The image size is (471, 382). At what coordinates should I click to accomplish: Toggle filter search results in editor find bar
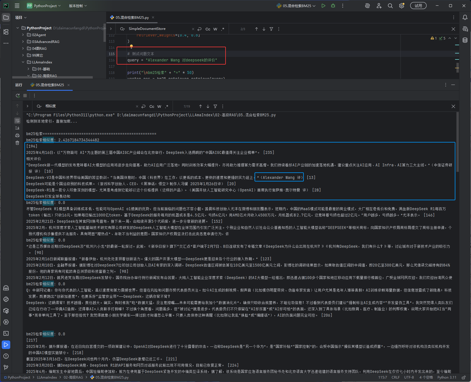click(271, 29)
